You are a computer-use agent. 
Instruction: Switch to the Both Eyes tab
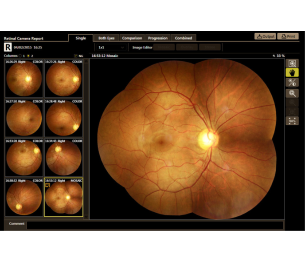[106, 38]
